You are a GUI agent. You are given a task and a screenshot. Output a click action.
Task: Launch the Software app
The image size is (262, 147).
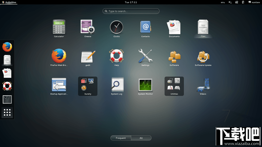(174, 57)
